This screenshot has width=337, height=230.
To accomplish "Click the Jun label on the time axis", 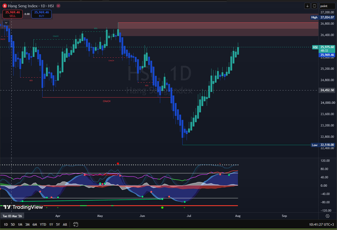I will [142, 216].
